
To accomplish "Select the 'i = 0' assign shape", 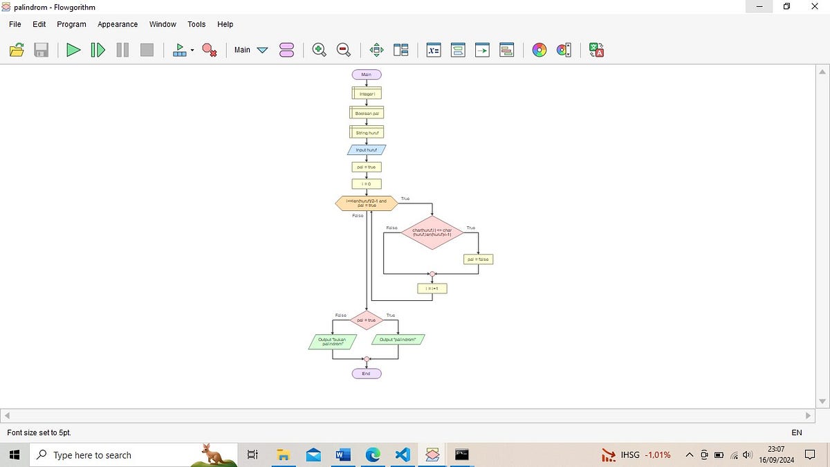I will pyautogui.click(x=367, y=184).
